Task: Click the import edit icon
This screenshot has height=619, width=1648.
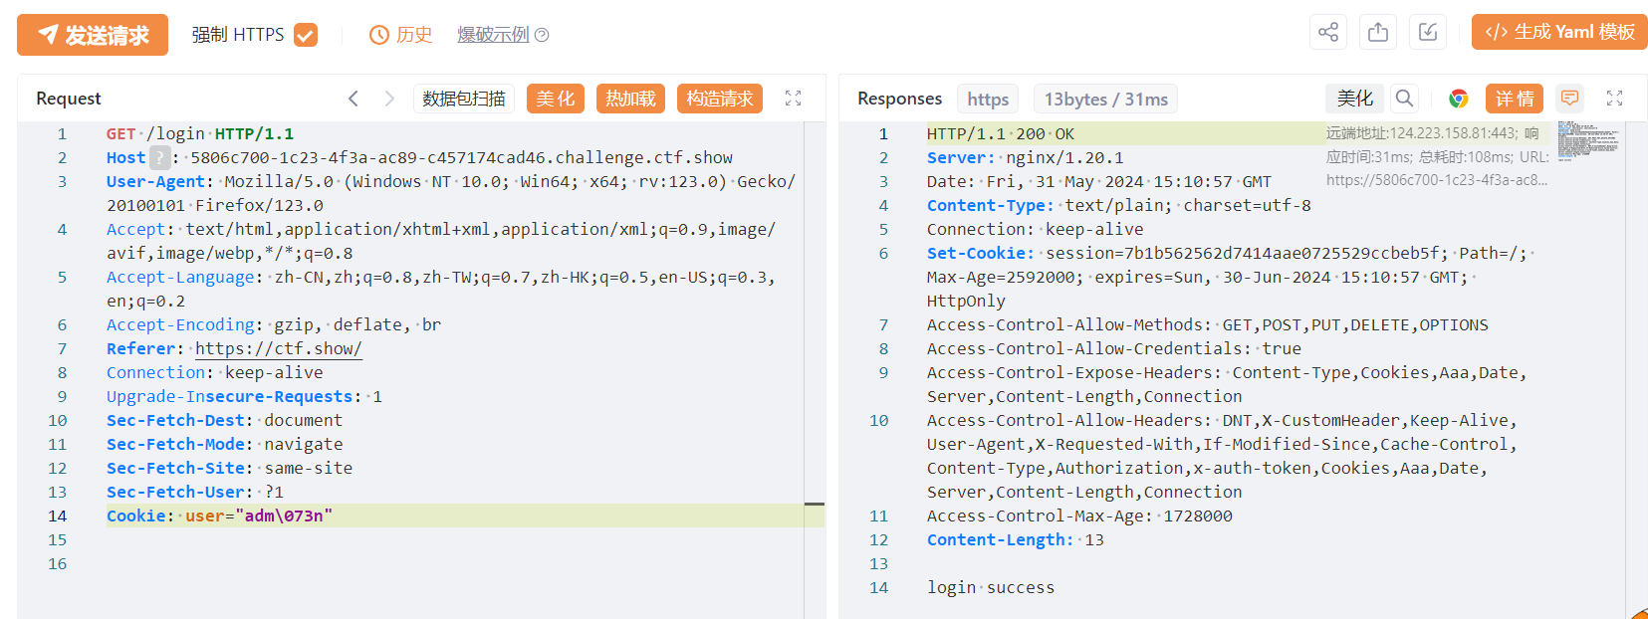Action: pyautogui.click(x=1428, y=32)
